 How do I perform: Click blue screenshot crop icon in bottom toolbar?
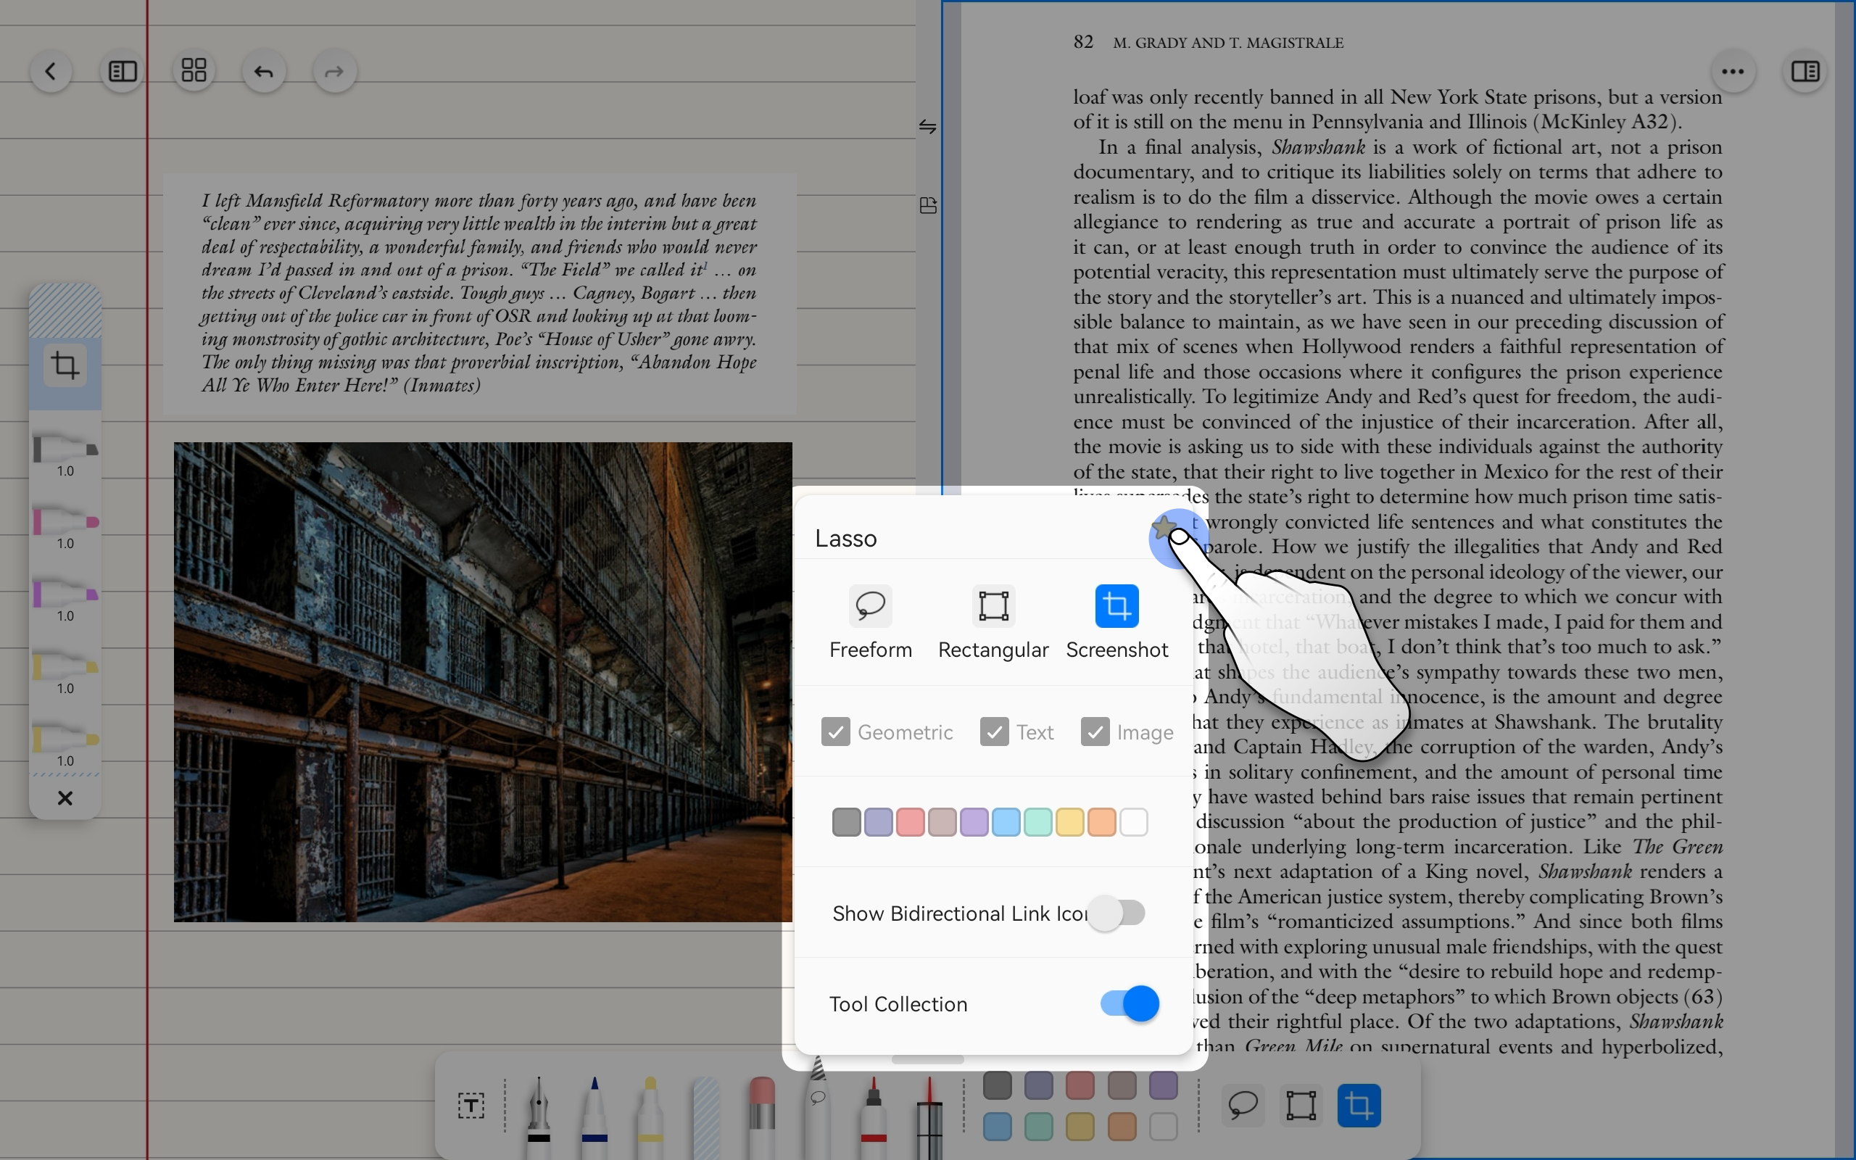pyautogui.click(x=1359, y=1106)
